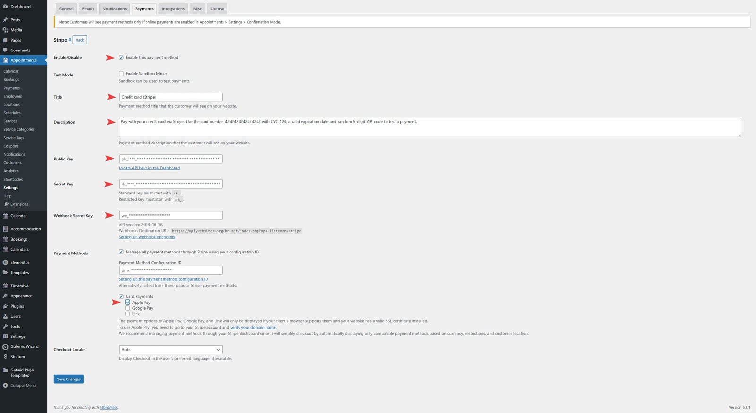Viewport: 756px width, 413px height.
Task: Toggle the Apple Pay checkbox
Action: [x=128, y=302]
